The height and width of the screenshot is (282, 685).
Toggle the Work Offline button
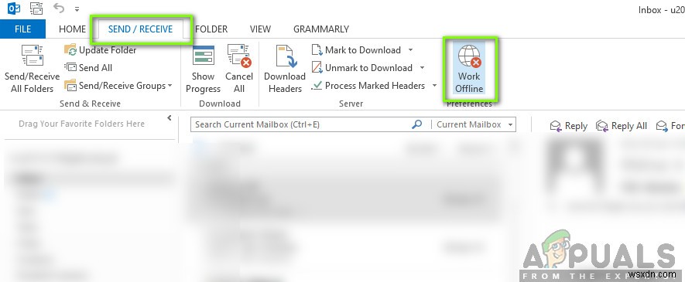(x=470, y=69)
